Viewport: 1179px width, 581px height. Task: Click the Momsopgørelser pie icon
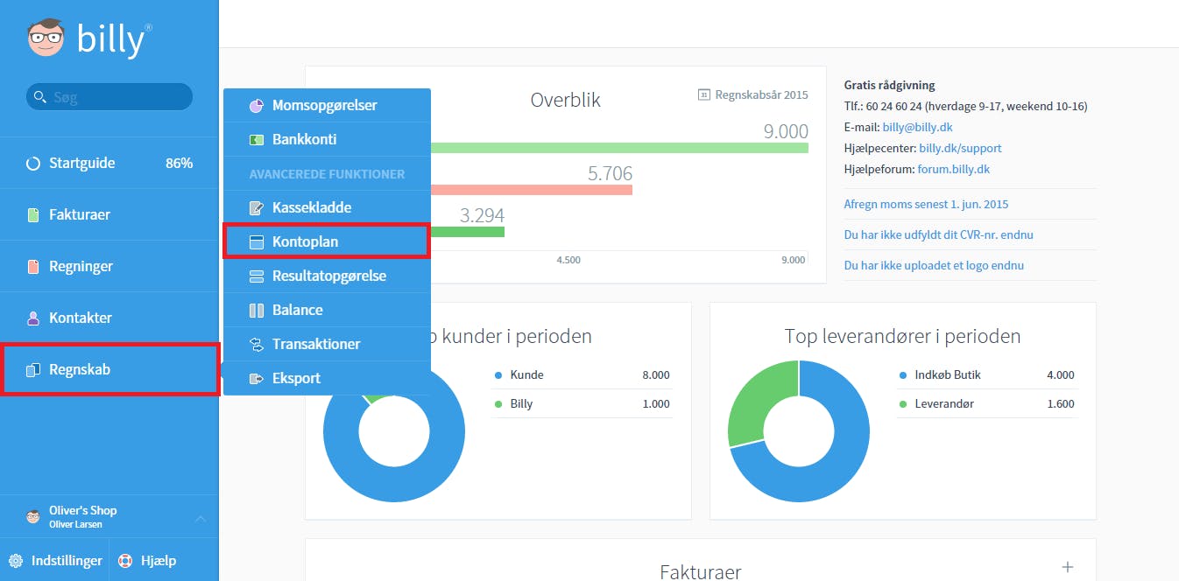coord(257,106)
